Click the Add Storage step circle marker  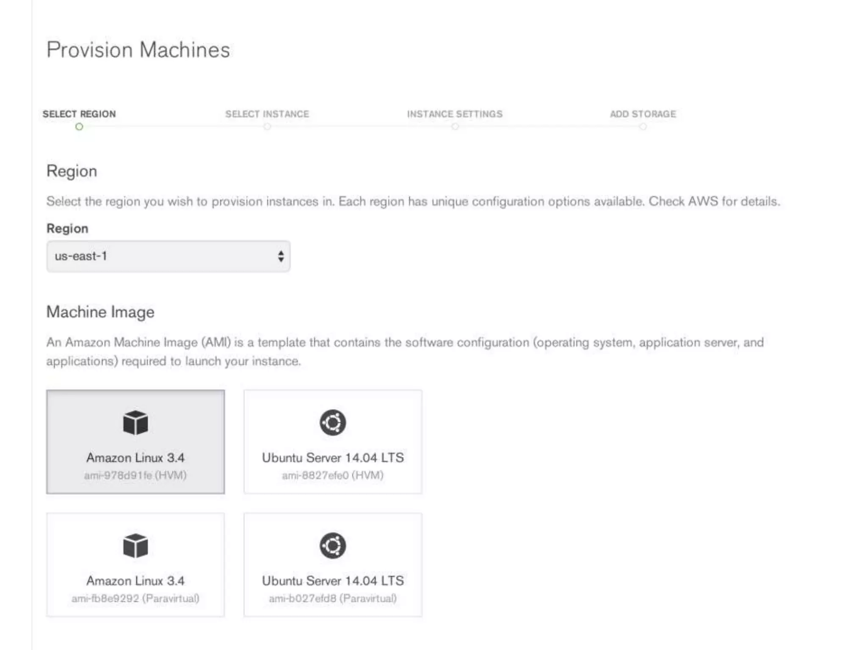click(643, 127)
